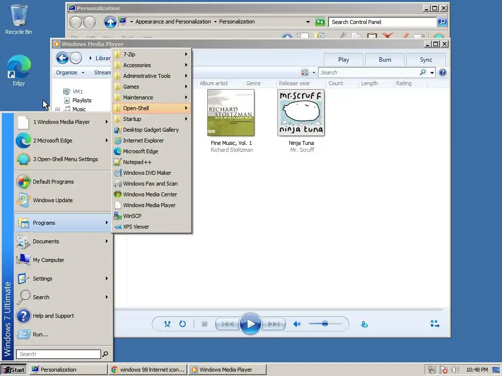The height and width of the screenshot is (376, 502).
Task: Open the Games folder submenu
Action: [152, 87]
